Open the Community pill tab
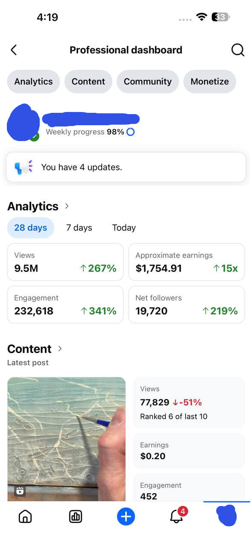Viewport: 252px width, 547px height. coord(148,82)
